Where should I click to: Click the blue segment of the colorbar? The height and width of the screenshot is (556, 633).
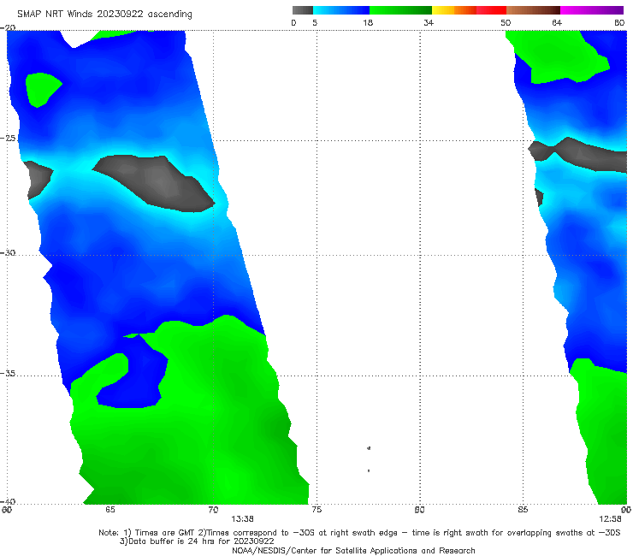(341, 10)
